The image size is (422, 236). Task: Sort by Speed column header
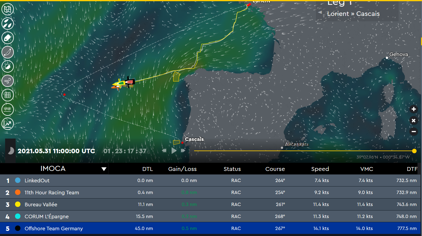tap(320, 169)
